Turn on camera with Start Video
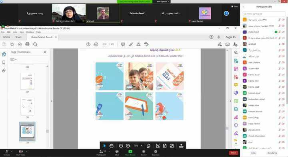Screen dimensions: 288x157 point(21,153)
